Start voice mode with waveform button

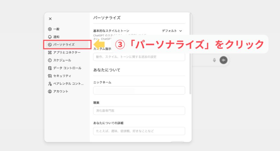pyautogui.click(x=223, y=60)
